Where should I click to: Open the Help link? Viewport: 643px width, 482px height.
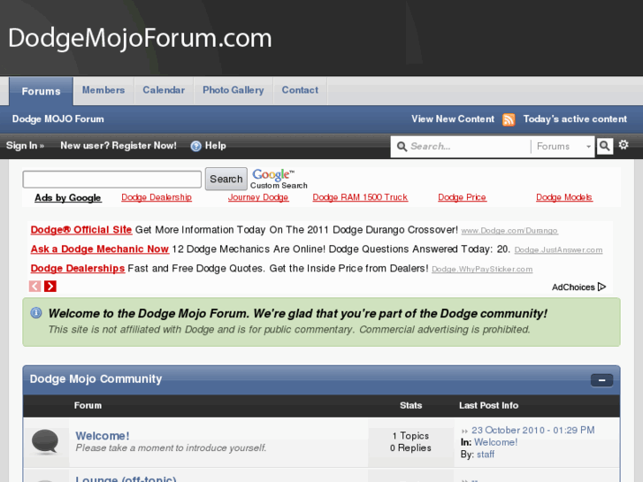[215, 146]
